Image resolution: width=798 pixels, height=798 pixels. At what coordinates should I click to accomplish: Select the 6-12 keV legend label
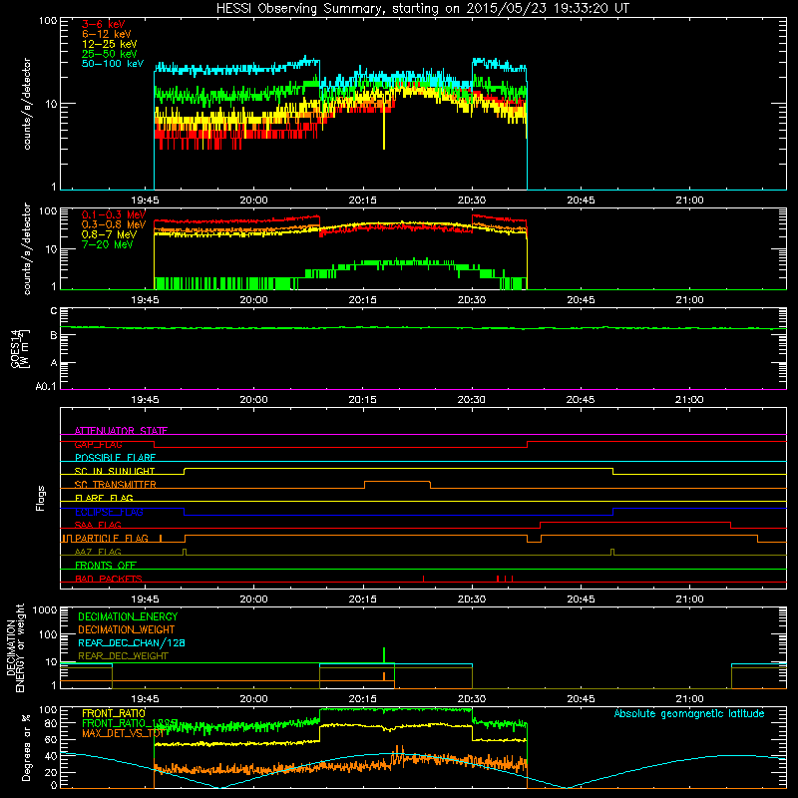tap(106, 34)
